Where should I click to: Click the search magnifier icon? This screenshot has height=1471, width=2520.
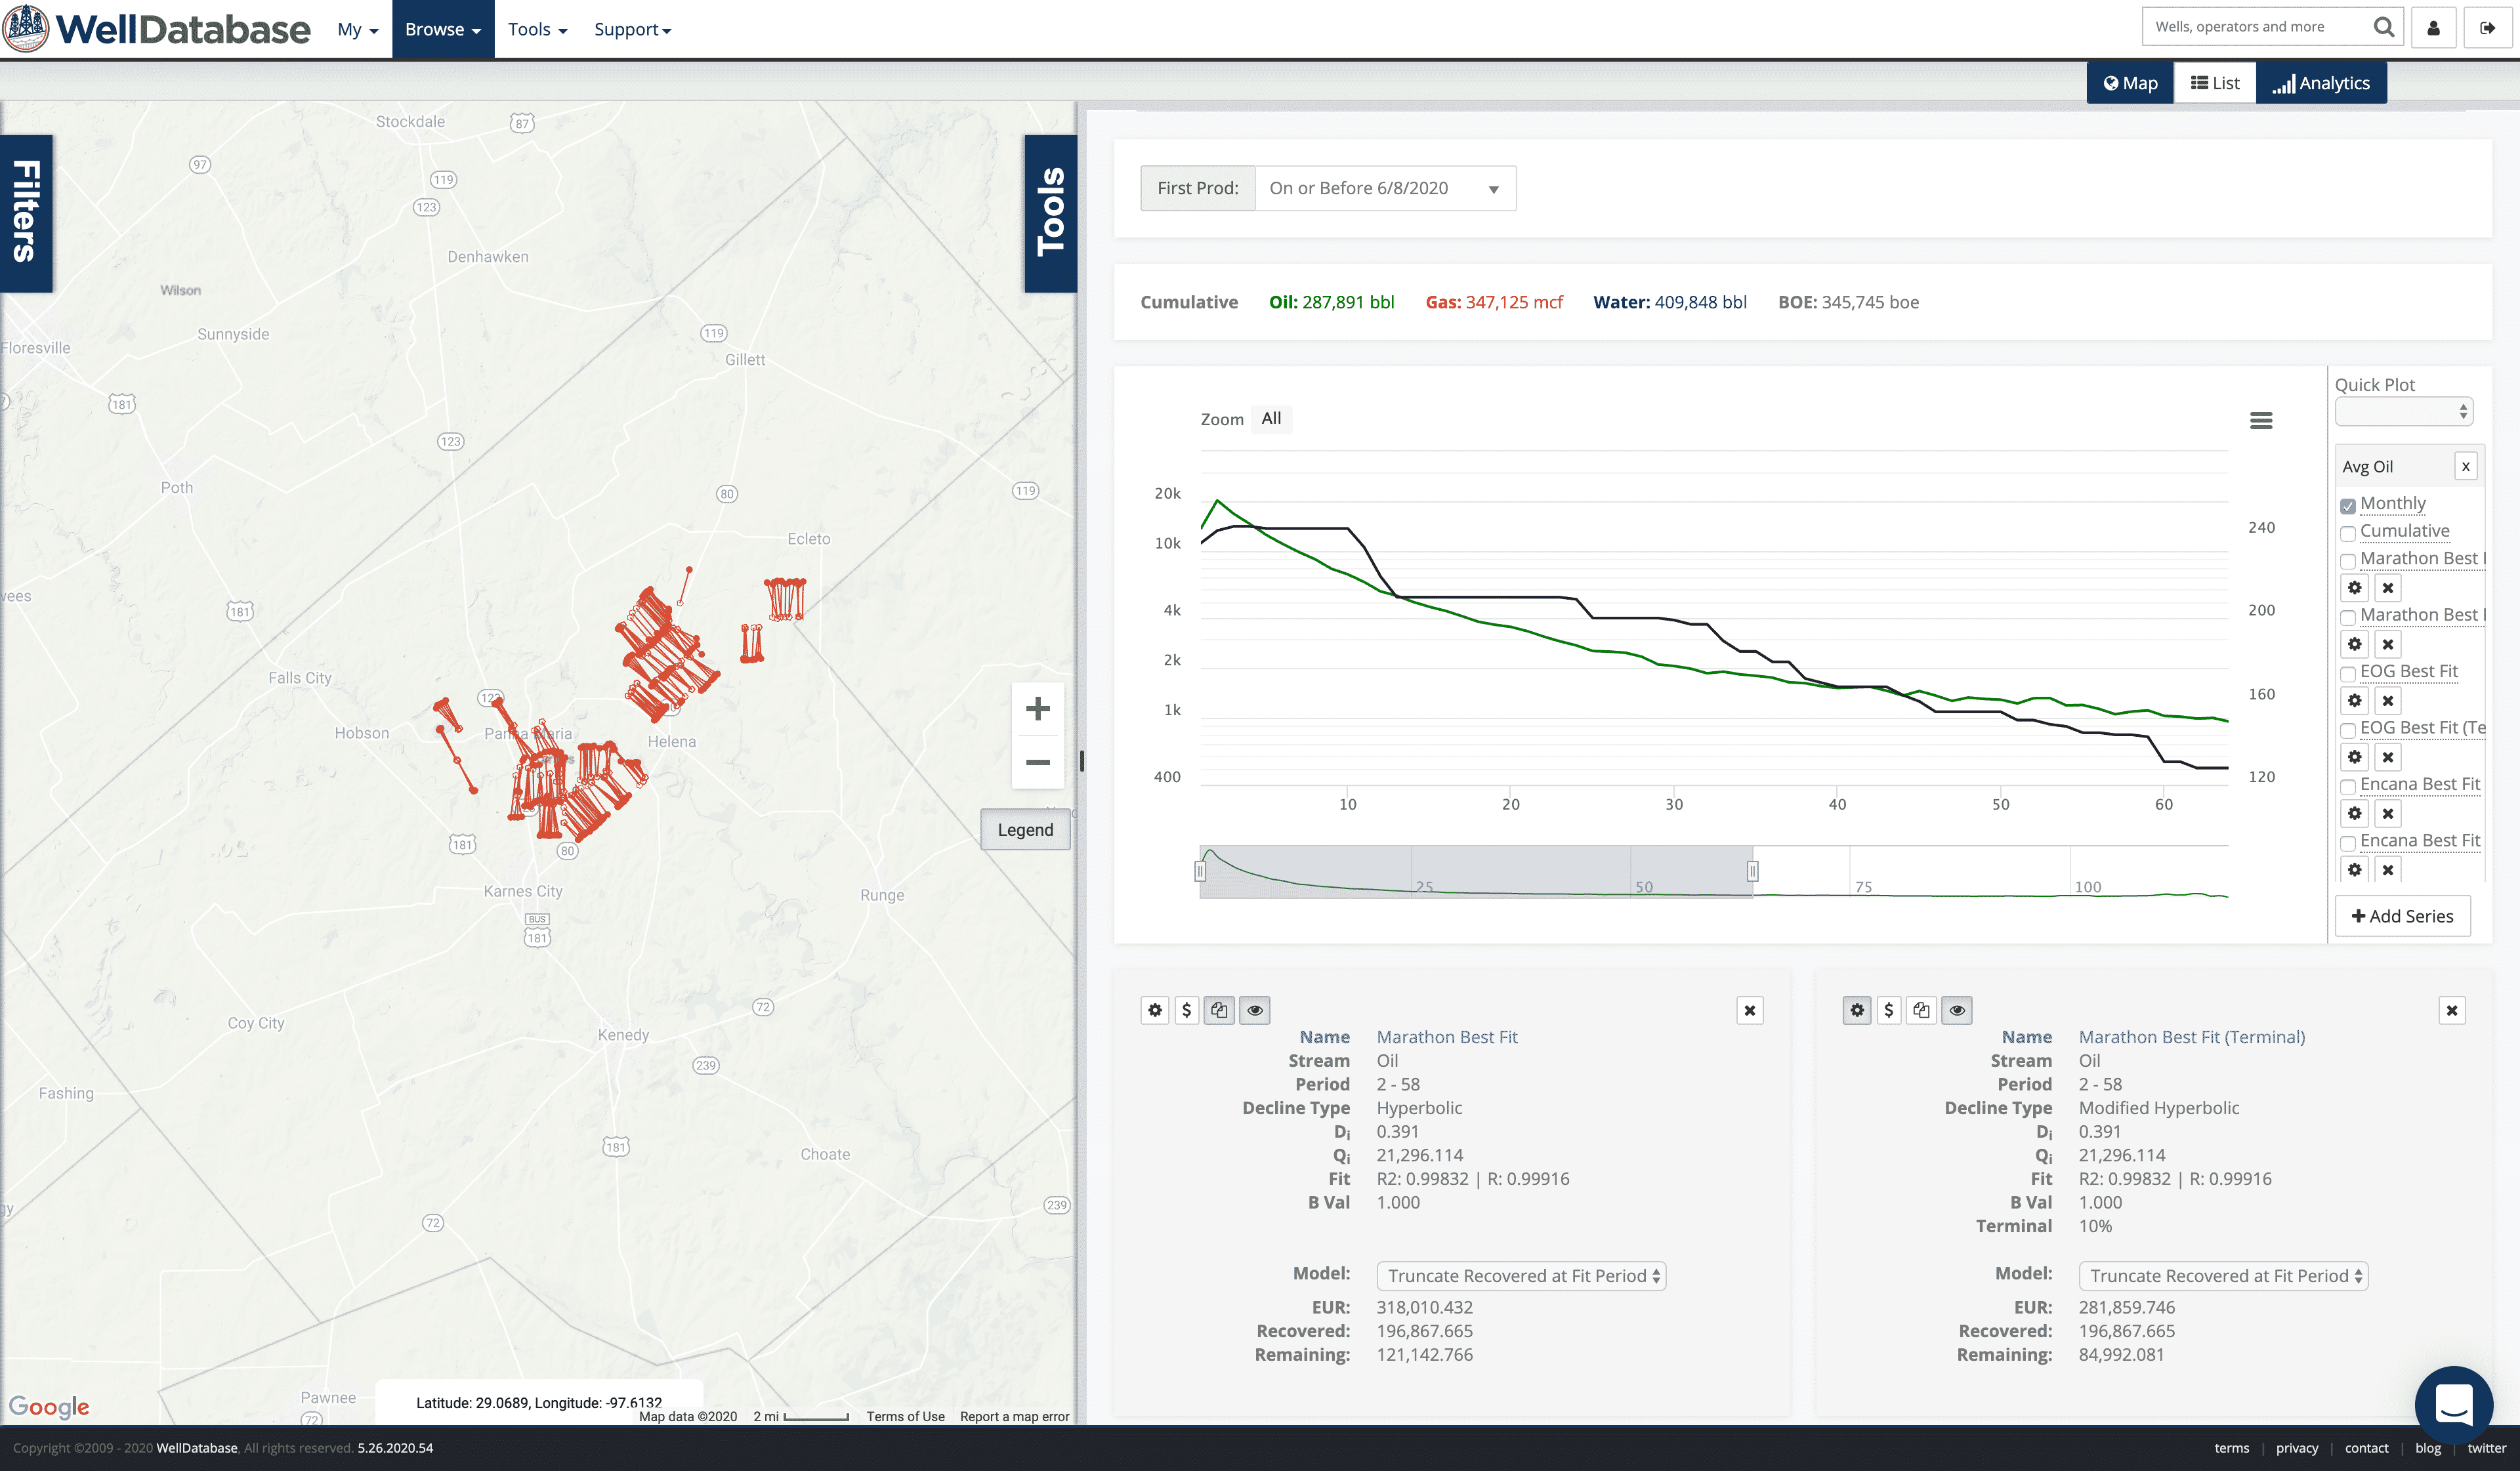point(2384,27)
